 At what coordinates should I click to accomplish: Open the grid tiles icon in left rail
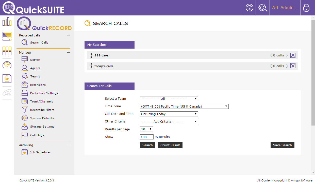(x=7, y=51)
